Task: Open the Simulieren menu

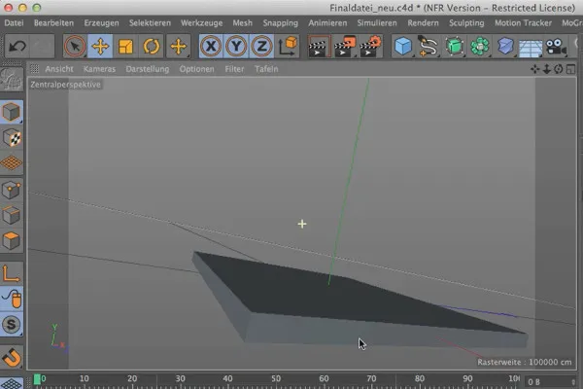Action: point(377,23)
